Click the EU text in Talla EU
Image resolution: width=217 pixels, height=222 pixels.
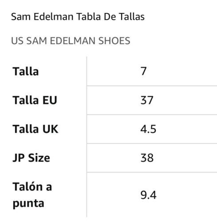tap(50, 100)
